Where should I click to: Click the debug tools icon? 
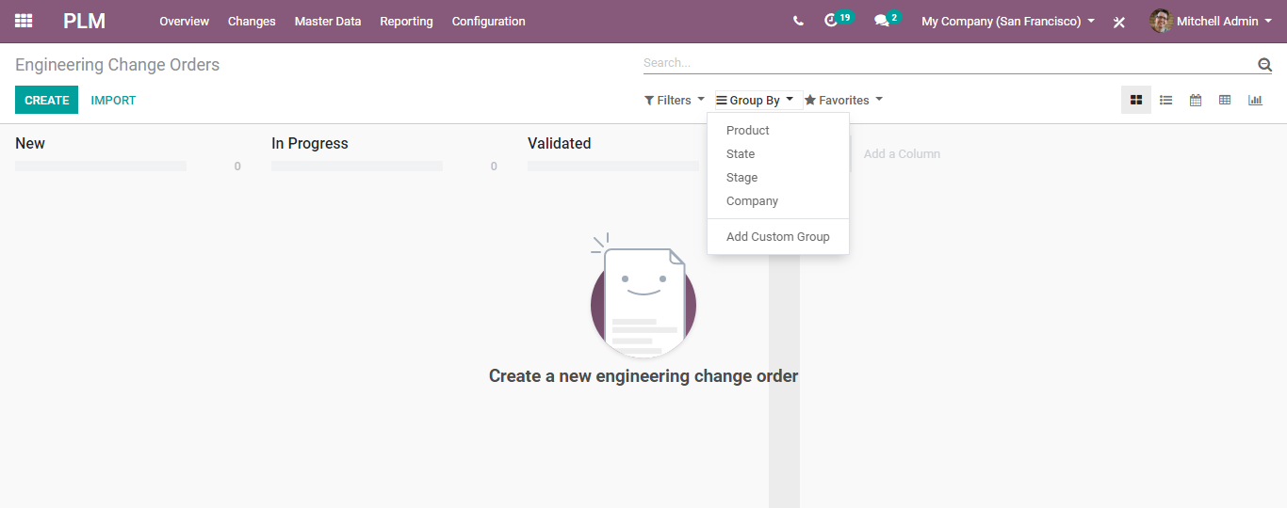(1119, 22)
